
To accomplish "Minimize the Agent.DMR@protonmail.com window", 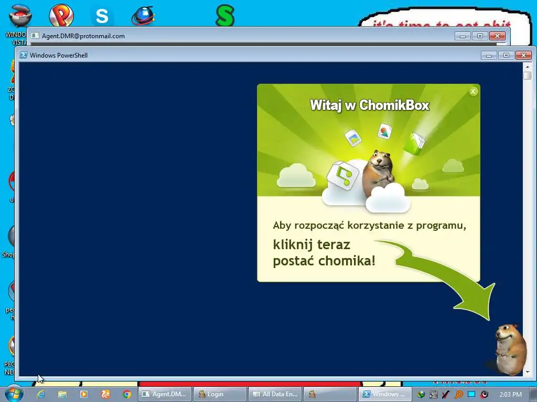I will point(463,36).
